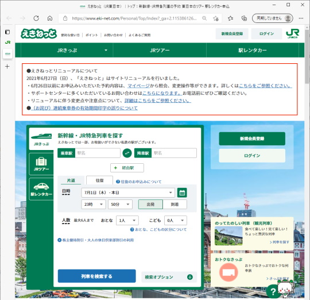Expand 株主優待割引・大人の休日倶楽部割引 option
This screenshot has height=300, width=310.
tap(96, 240)
